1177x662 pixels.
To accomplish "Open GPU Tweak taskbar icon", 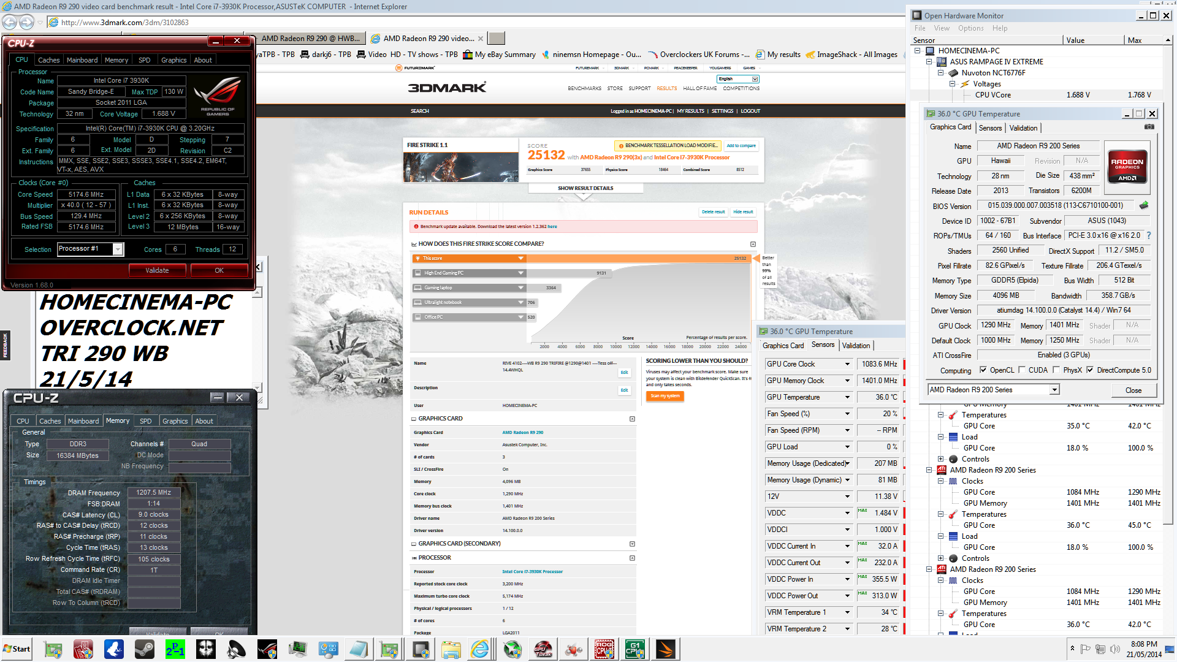I will [543, 649].
